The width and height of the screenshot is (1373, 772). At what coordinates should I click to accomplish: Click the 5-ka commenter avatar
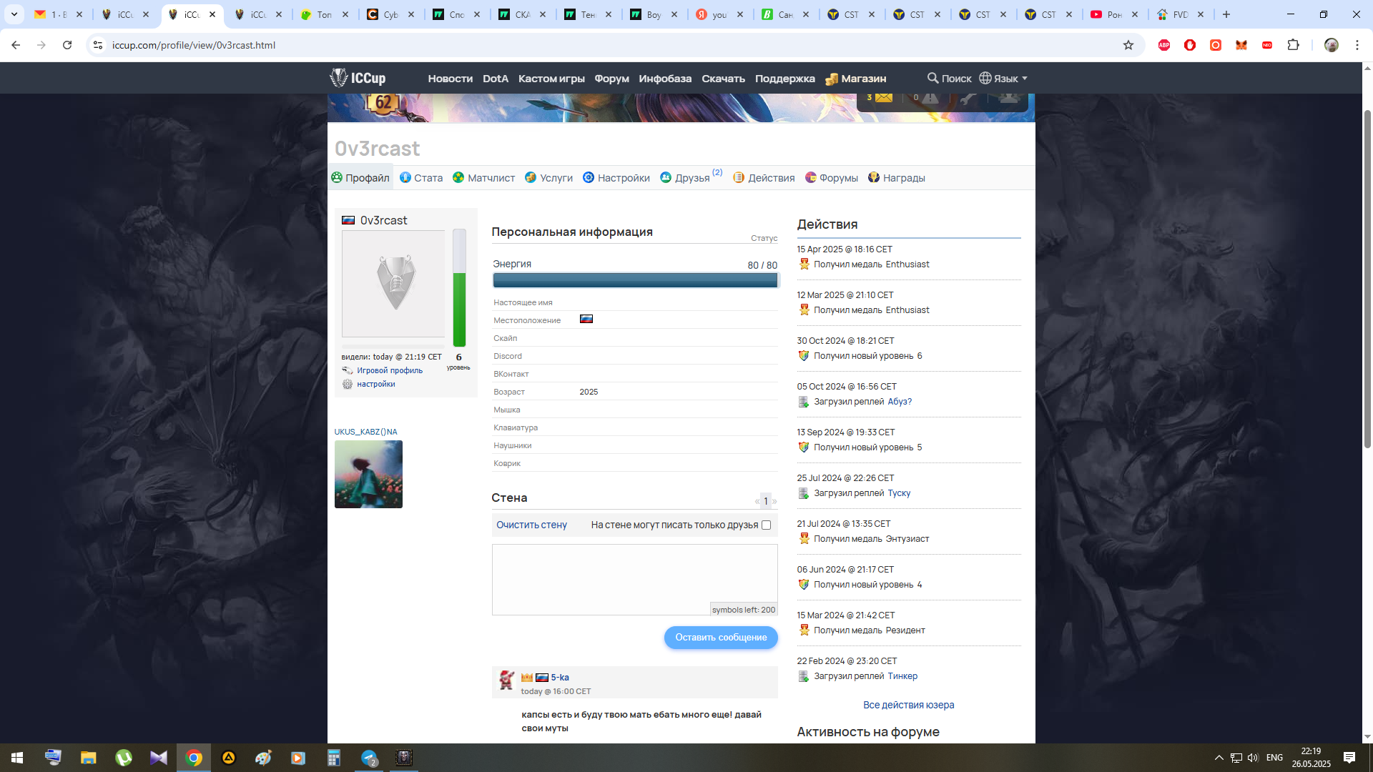point(506,681)
